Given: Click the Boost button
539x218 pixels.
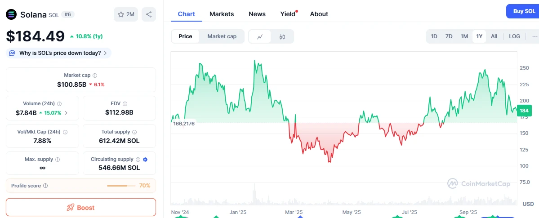Looking at the screenshot, I should coord(81,207).
